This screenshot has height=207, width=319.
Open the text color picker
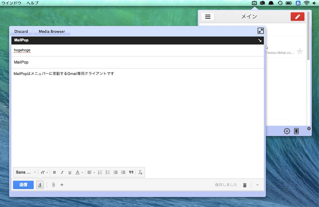click(x=79, y=172)
